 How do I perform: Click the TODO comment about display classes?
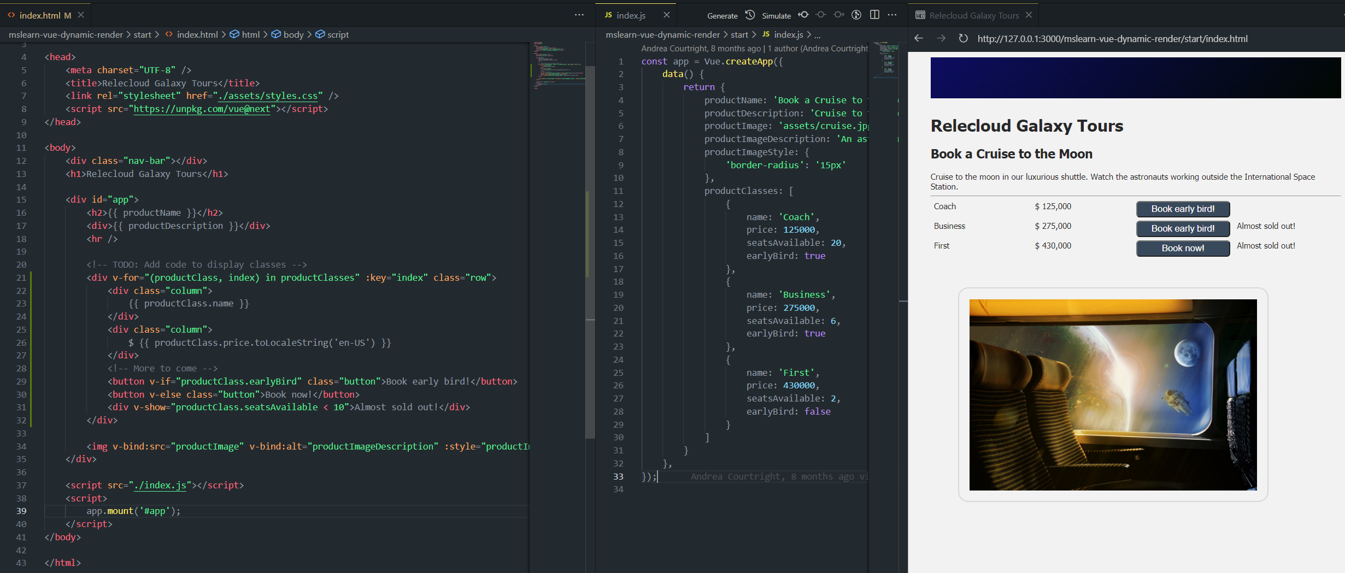click(x=197, y=264)
